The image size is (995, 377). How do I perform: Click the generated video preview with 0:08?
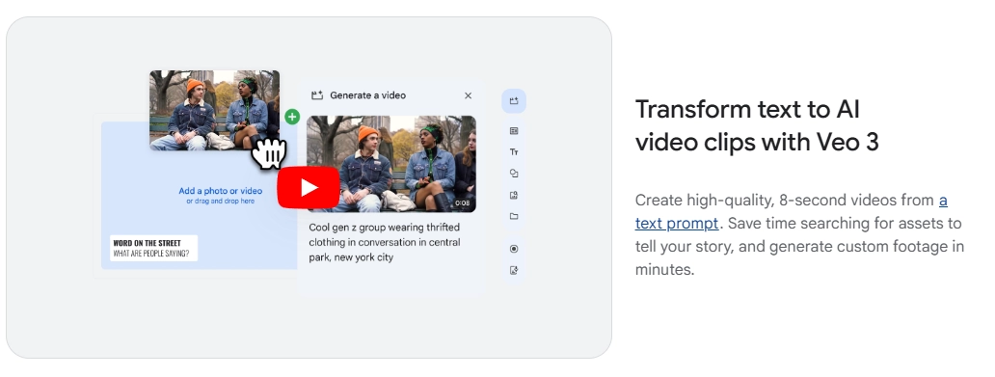click(x=390, y=164)
